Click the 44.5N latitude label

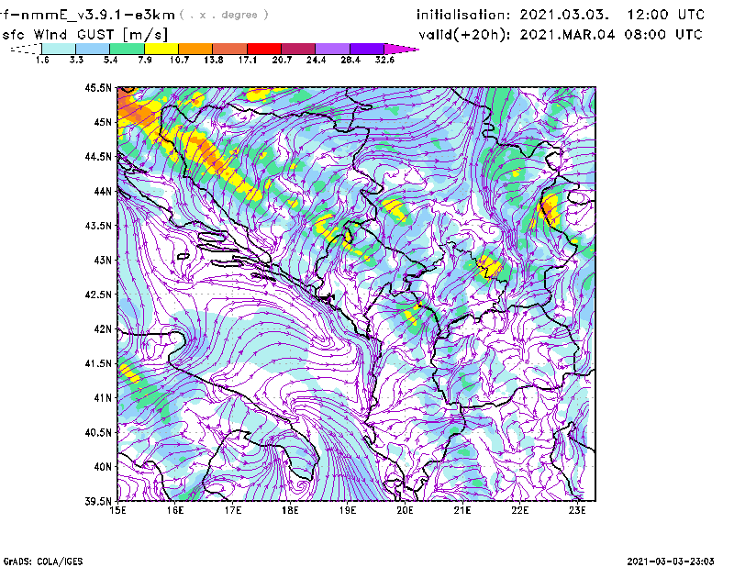pos(98,156)
